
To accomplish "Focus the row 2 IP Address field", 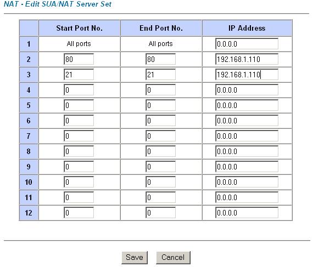I will pos(247,59).
